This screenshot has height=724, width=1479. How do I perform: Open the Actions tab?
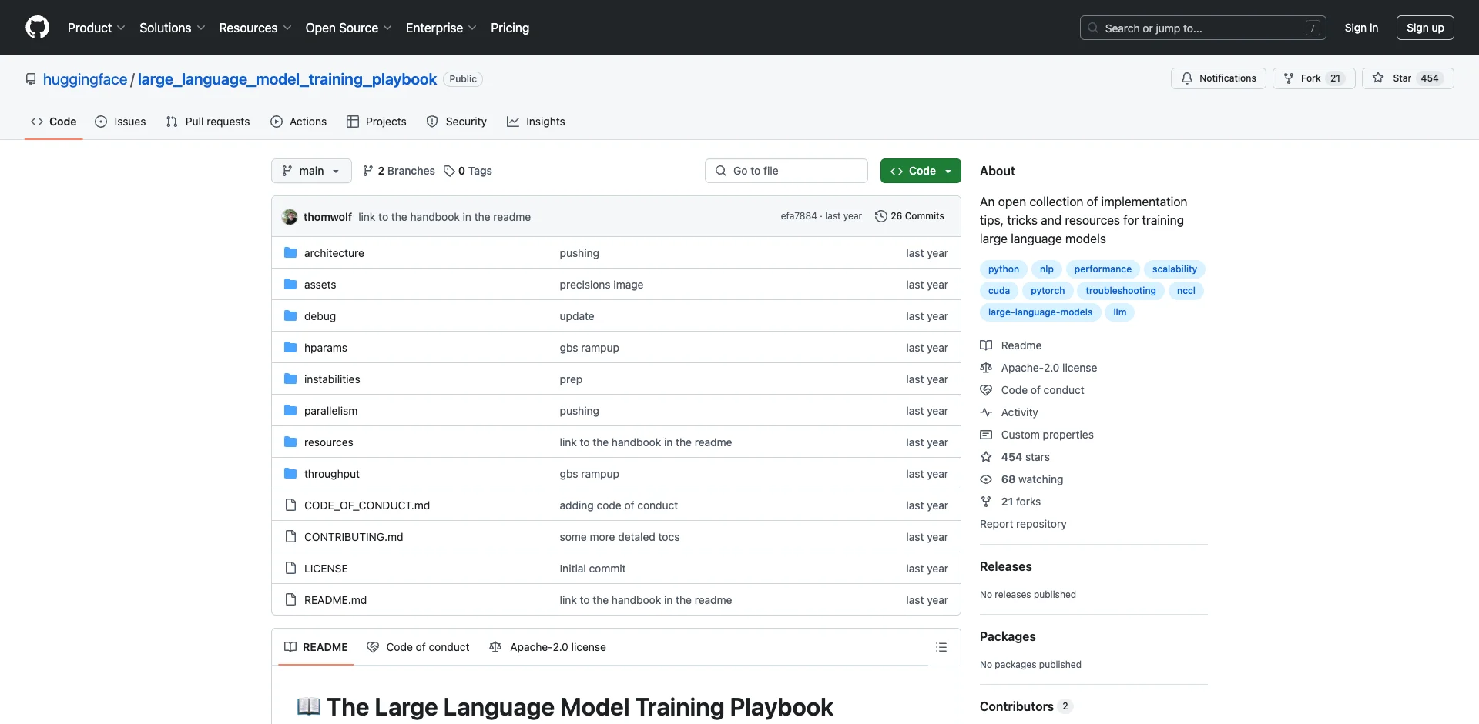299,122
